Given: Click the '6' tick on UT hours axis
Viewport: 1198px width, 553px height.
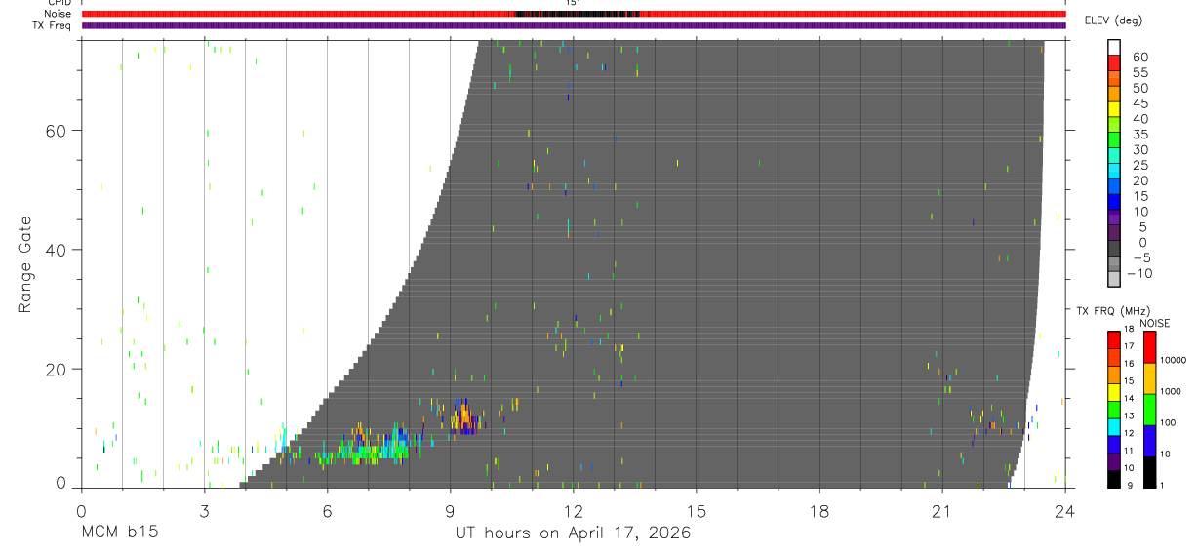Looking at the screenshot, I should coord(327,511).
